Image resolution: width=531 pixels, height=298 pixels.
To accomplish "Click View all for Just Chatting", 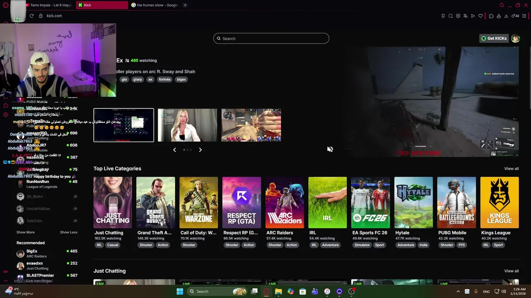I will point(511,271).
